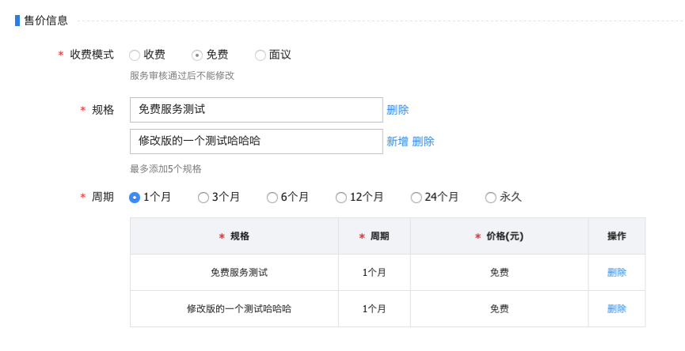This screenshot has width=685, height=351.
Task: Delete the 修改版的一个测试哈哈哈 specification input
Action: (x=424, y=142)
